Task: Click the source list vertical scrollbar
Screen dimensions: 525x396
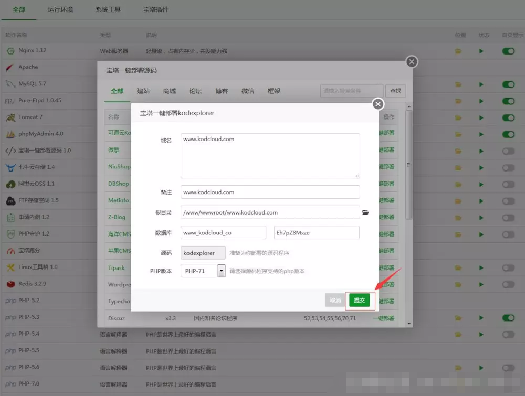Action: point(408,165)
